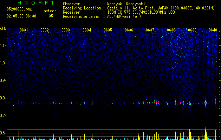Image resolution: width=221 pixels, height=140 pixels.
Task: Click the date stamp 02.05.29 06:30
Action: pyautogui.click(x=21, y=16)
